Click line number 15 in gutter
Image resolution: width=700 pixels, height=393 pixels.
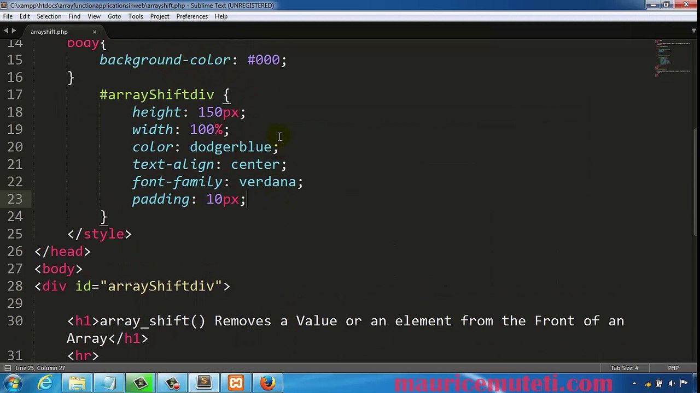pyautogui.click(x=15, y=60)
